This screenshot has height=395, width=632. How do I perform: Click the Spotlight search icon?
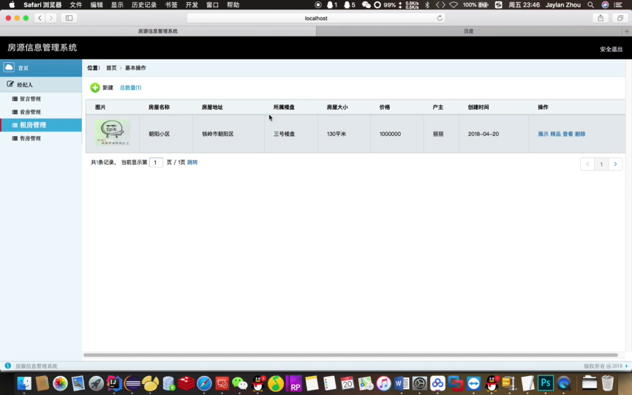(590, 5)
